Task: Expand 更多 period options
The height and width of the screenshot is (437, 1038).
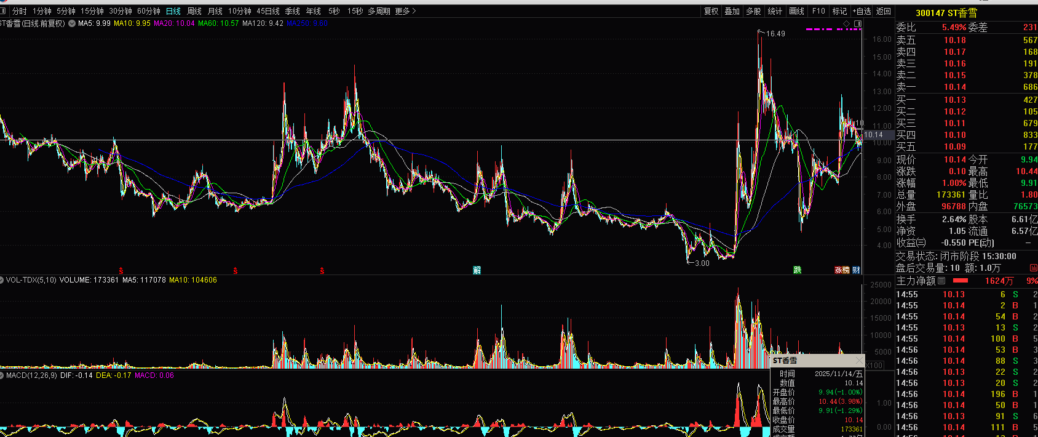Action: tap(406, 11)
